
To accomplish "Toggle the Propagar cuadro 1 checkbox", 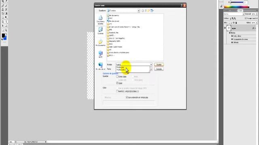I will click(x=246, y=19).
